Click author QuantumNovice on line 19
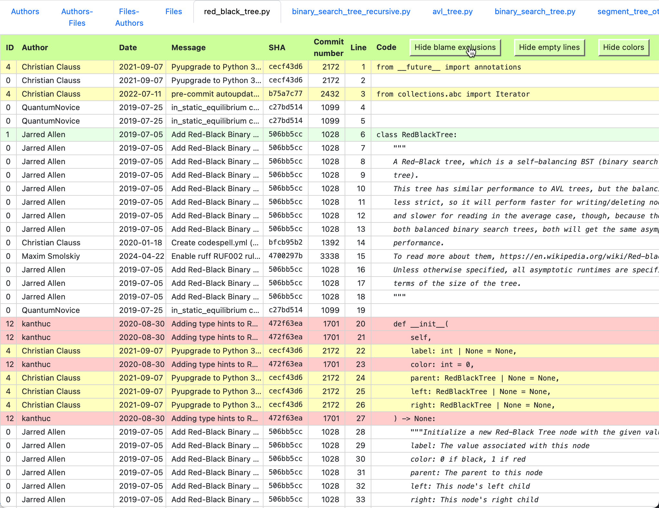Screen dimensions: 659x508 [x=51, y=310]
